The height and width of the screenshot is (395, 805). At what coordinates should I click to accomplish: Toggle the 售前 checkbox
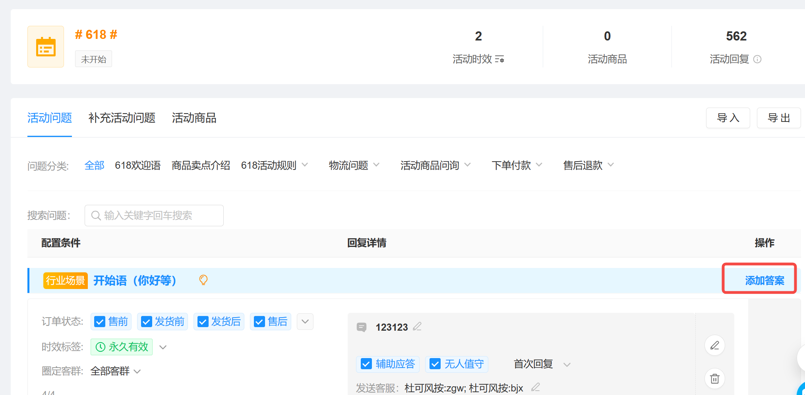click(100, 322)
